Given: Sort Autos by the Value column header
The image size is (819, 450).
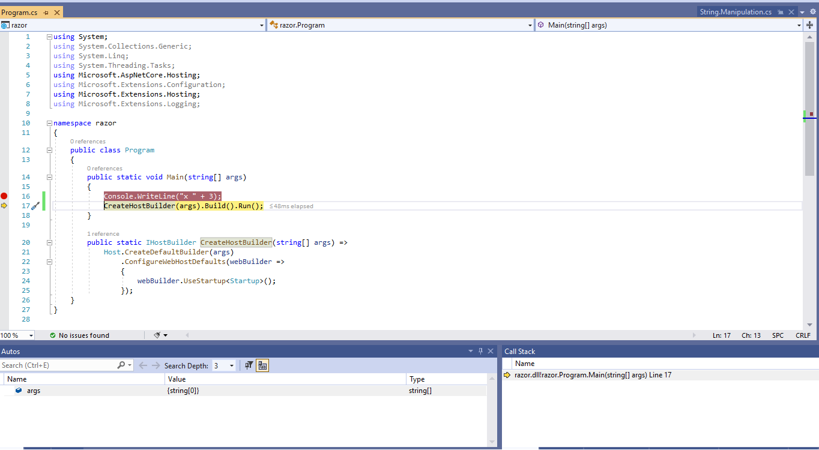Looking at the screenshot, I should 285,379.
